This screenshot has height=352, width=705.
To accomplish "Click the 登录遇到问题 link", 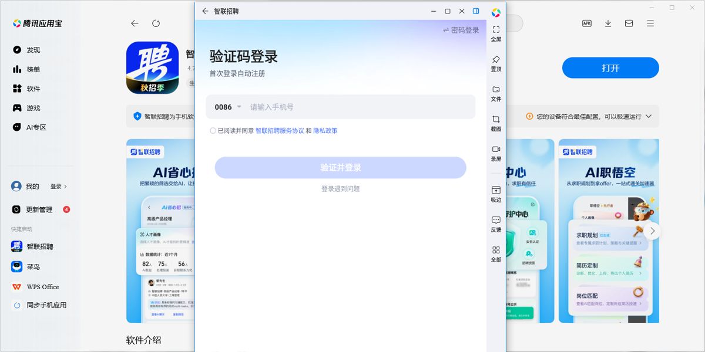I will pos(340,189).
